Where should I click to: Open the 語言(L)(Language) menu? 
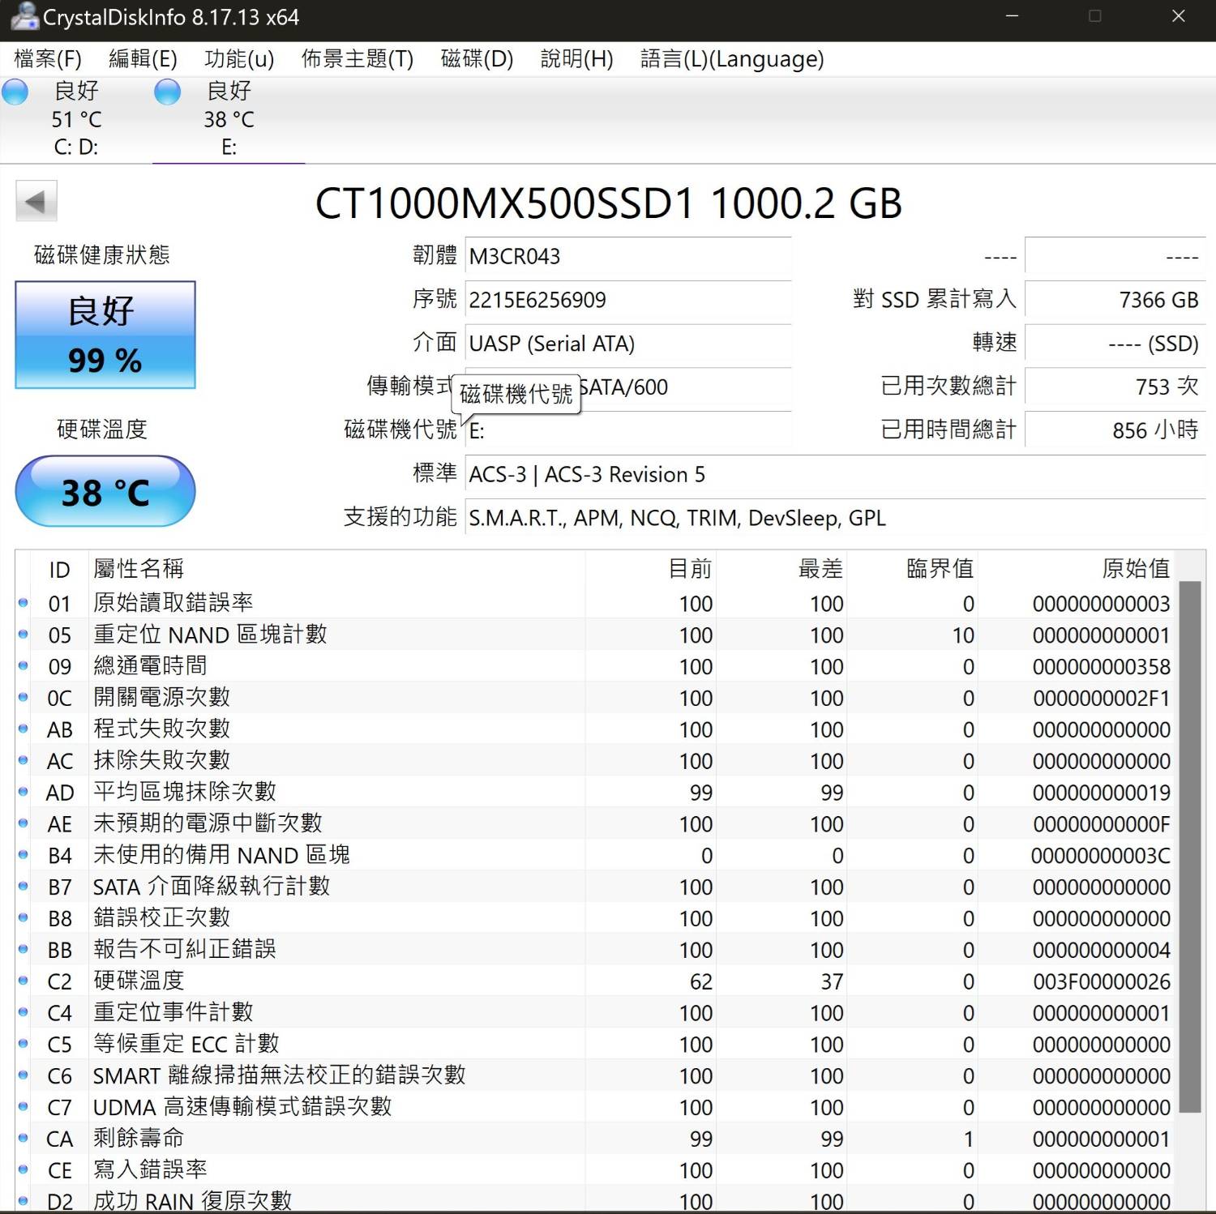[x=732, y=59]
